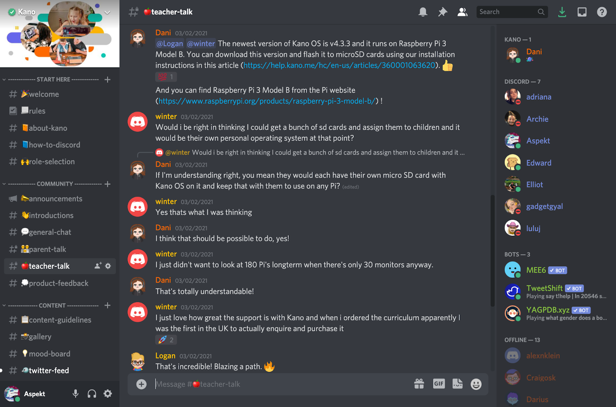This screenshot has height=407, width=616.
Task: Focus the Message teacher-talk input box
Action: (281, 384)
